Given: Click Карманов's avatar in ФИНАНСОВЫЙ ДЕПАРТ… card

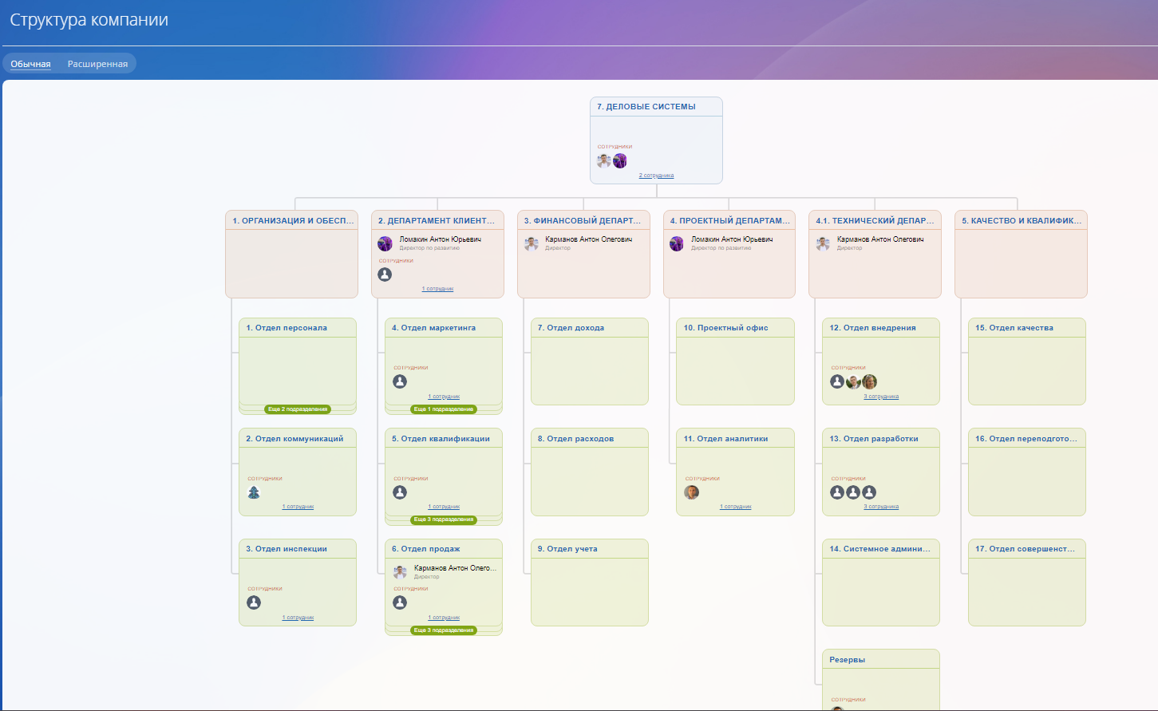Looking at the screenshot, I should click(532, 243).
